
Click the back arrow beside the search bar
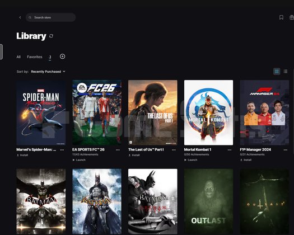click(20, 17)
